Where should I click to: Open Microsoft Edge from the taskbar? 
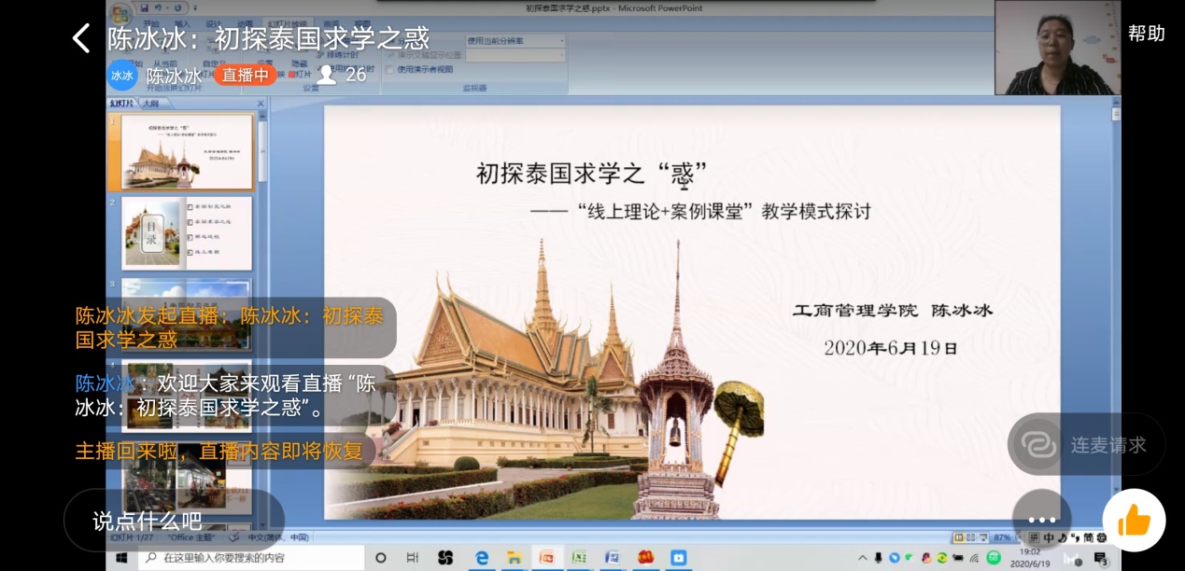(482, 558)
